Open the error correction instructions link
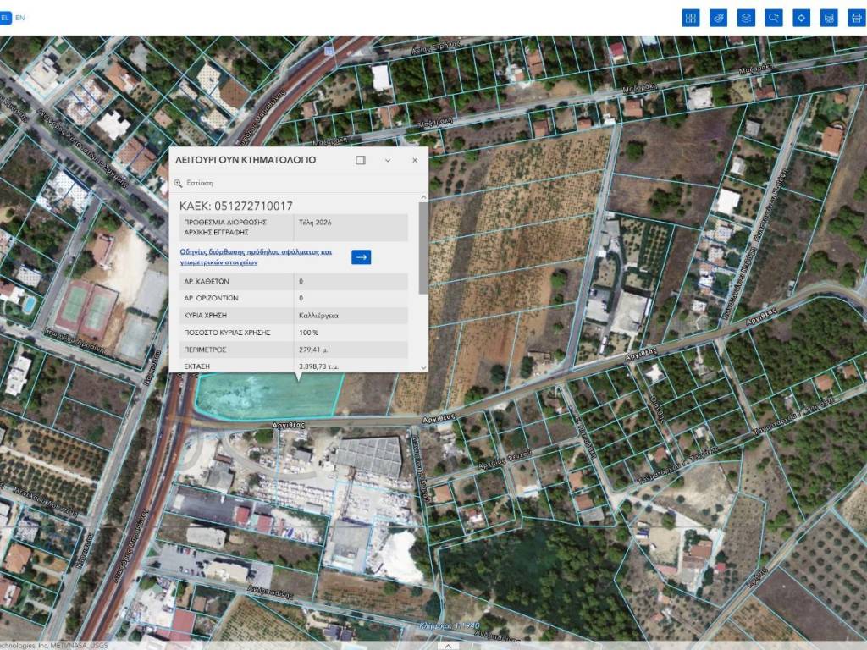 (x=256, y=257)
